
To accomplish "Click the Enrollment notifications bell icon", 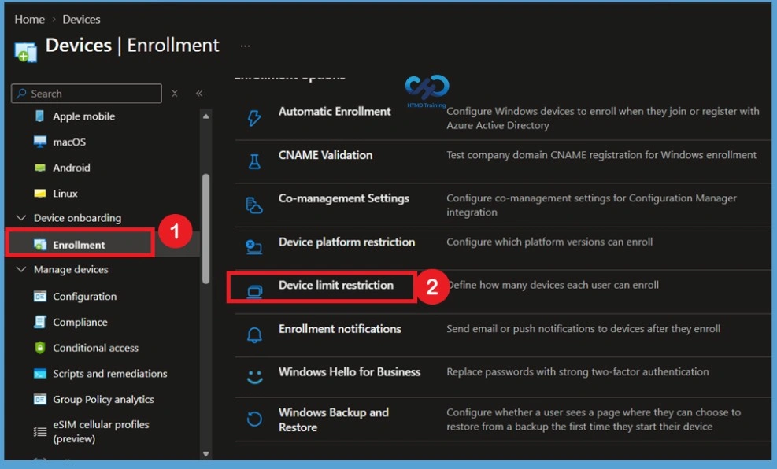I will click(254, 334).
